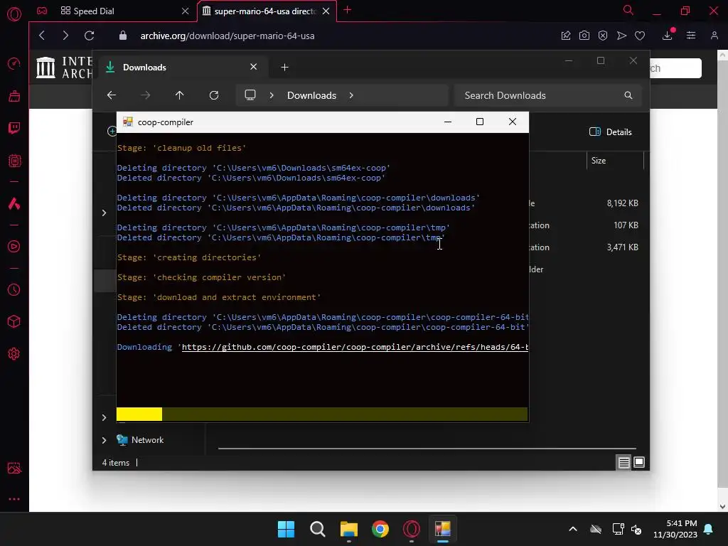Click the coop-compiler title bar icon
This screenshot has height=546, width=728.
coord(128,122)
